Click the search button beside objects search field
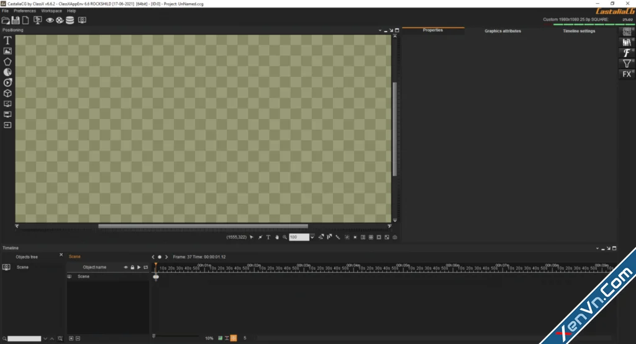 (60, 339)
